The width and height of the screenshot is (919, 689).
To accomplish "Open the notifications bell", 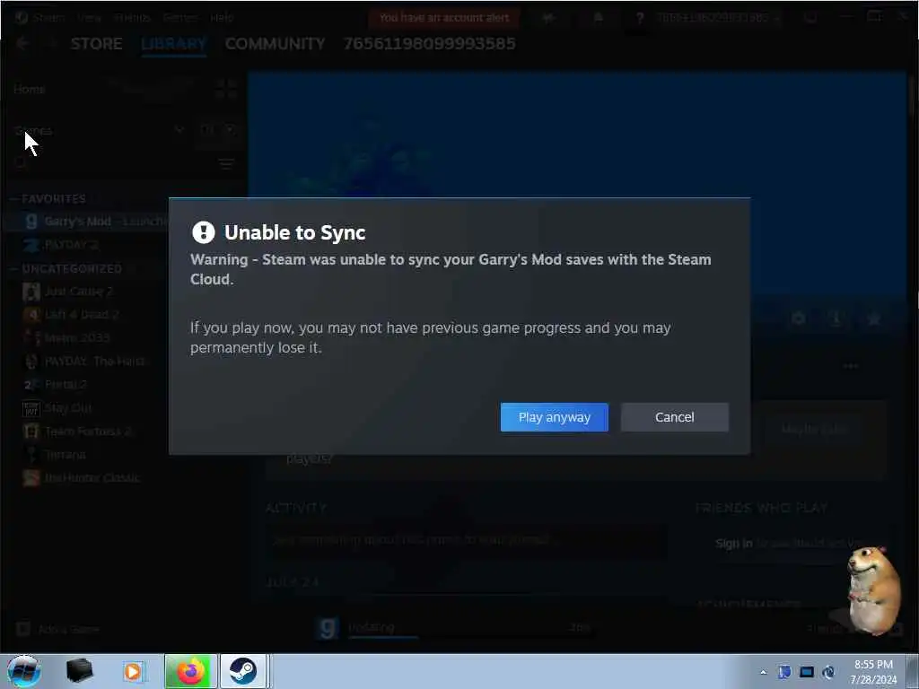I will (598, 18).
